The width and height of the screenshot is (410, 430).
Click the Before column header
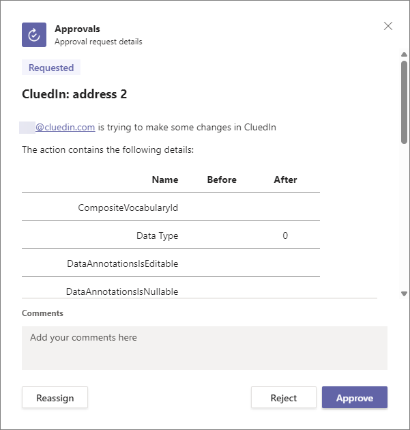(x=222, y=180)
